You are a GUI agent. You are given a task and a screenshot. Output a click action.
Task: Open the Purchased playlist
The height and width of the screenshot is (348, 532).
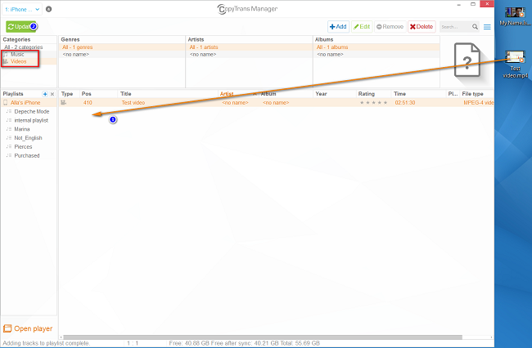tap(27, 155)
